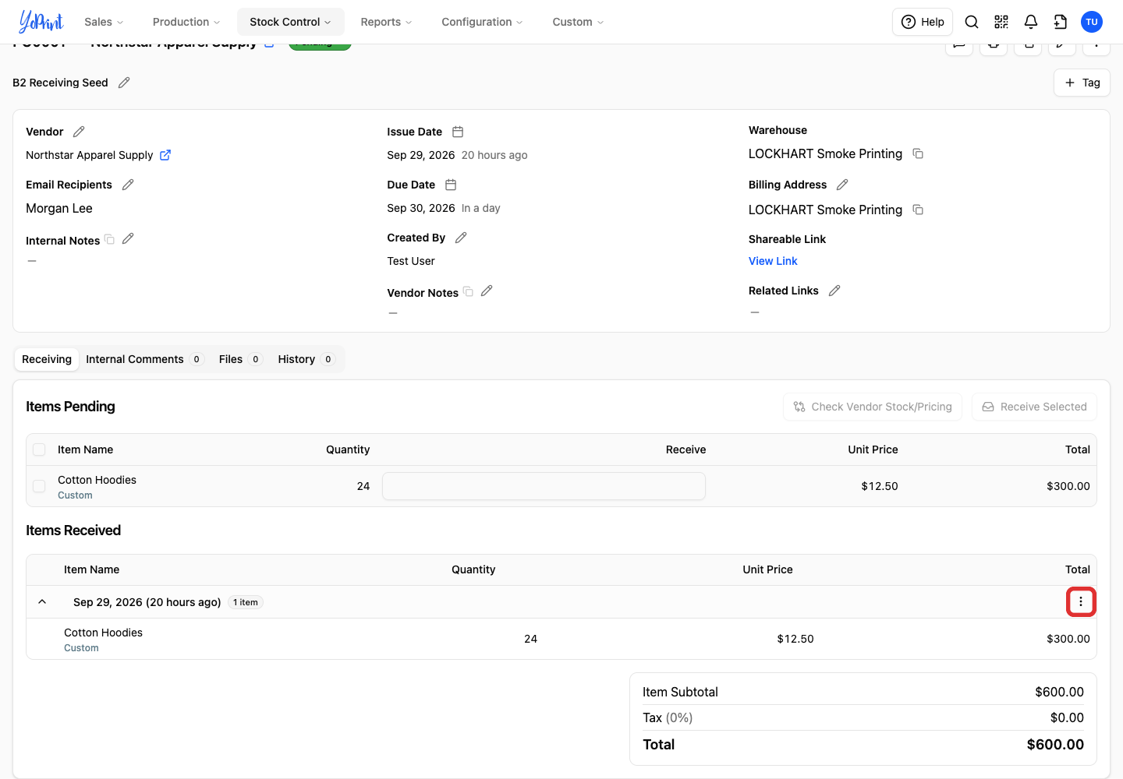Click the pencil icon beside Vendor Notes
1123x779 pixels.
(487, 291)
